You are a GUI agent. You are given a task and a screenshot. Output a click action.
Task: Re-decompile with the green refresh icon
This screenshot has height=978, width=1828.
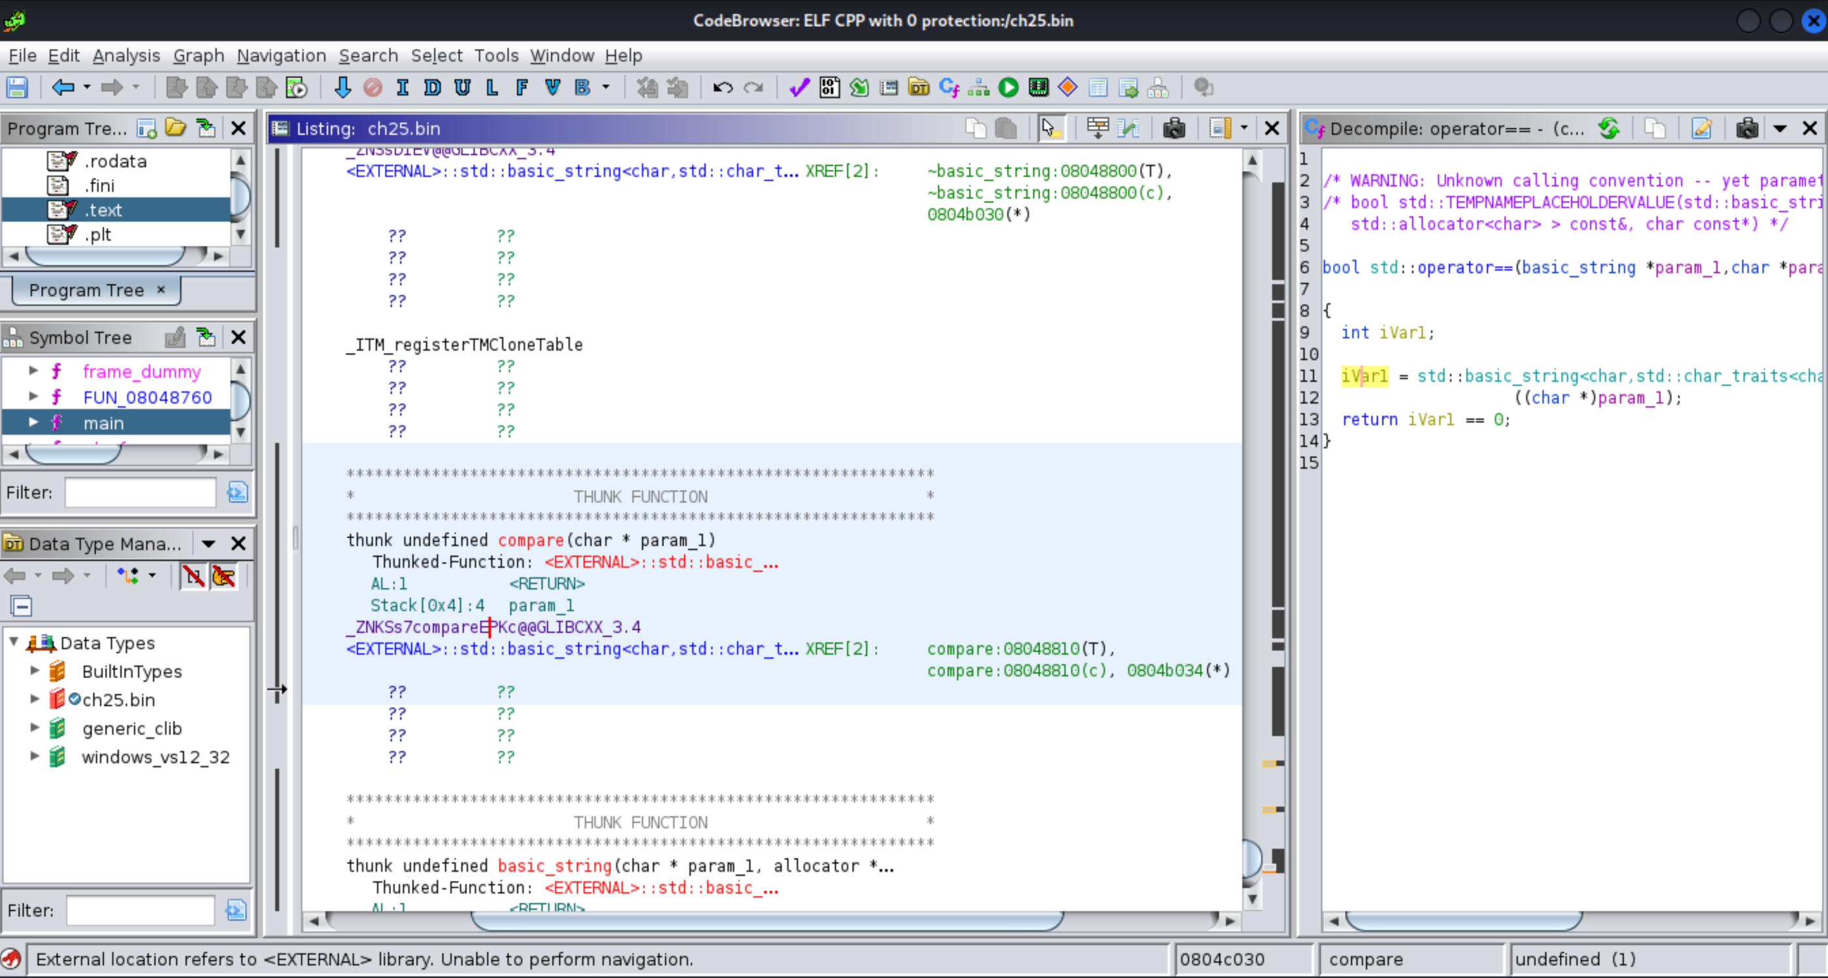click(1609, 129)
